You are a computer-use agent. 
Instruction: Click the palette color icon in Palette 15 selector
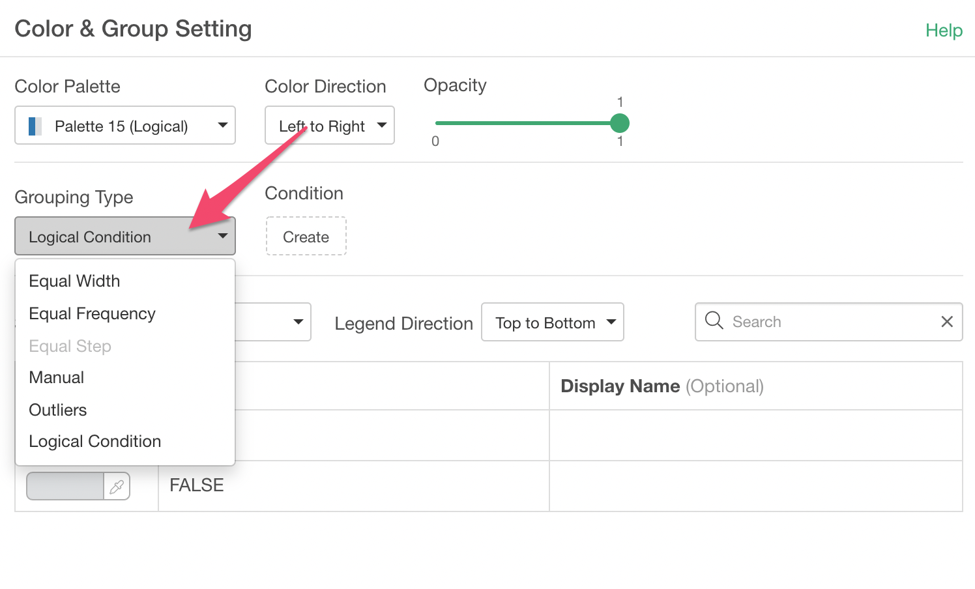(35, 125)
